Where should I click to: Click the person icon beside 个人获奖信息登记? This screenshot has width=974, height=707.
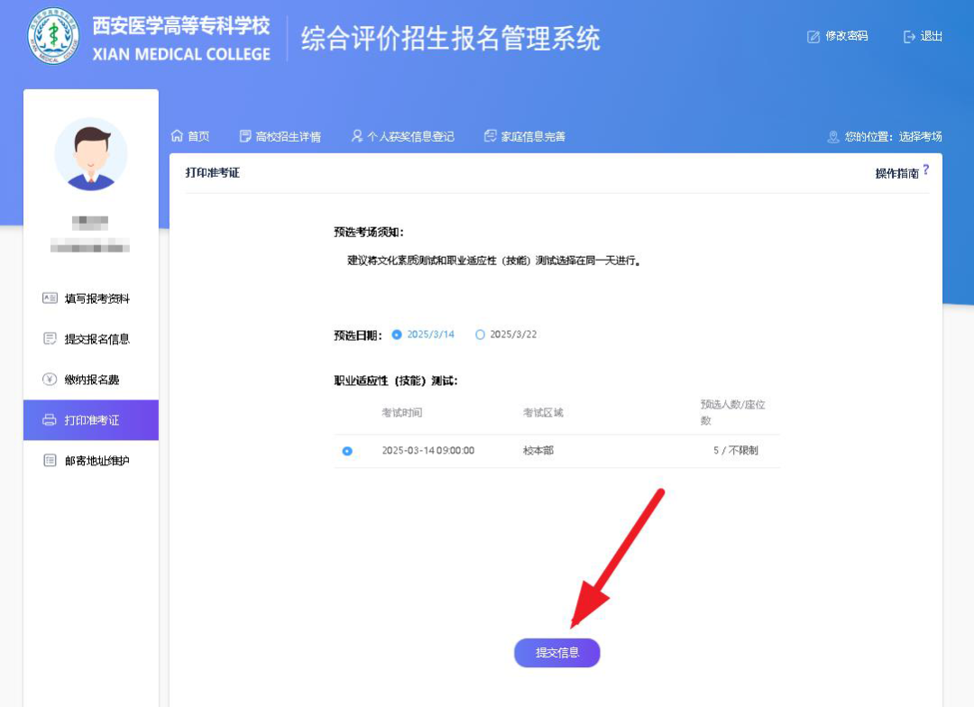point(356,136)
